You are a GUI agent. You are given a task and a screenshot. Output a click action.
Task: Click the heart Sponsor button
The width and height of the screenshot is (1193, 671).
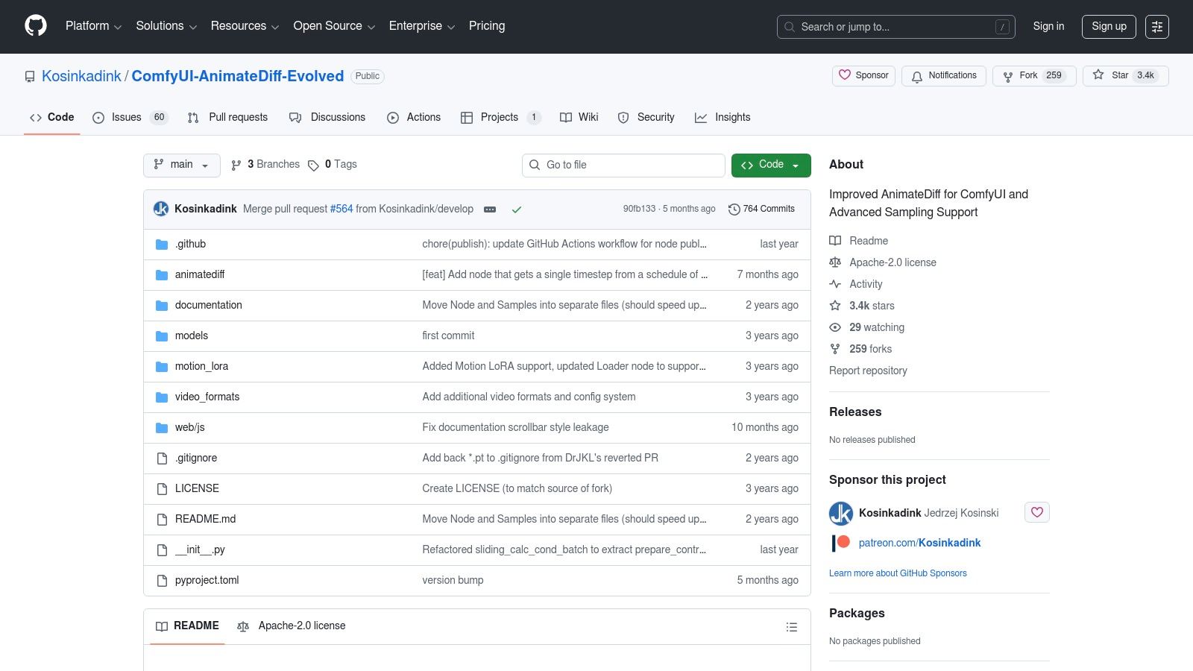coord(863,75)
